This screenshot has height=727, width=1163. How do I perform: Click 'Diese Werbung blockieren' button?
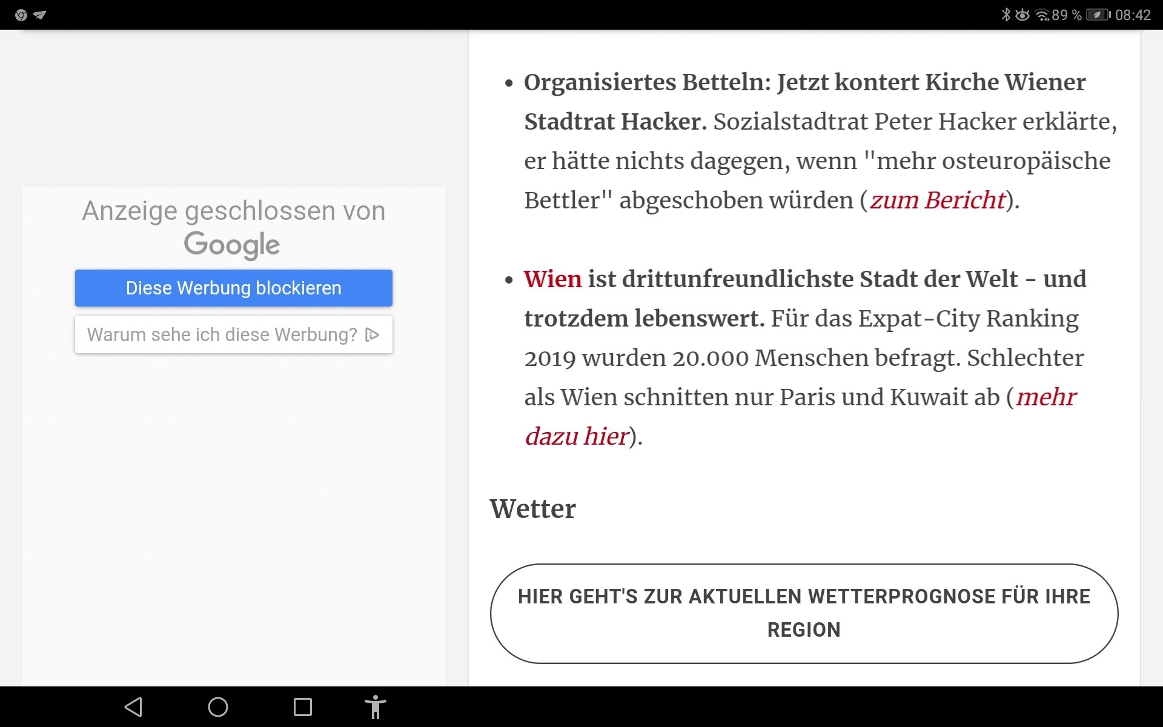point(234,288)
